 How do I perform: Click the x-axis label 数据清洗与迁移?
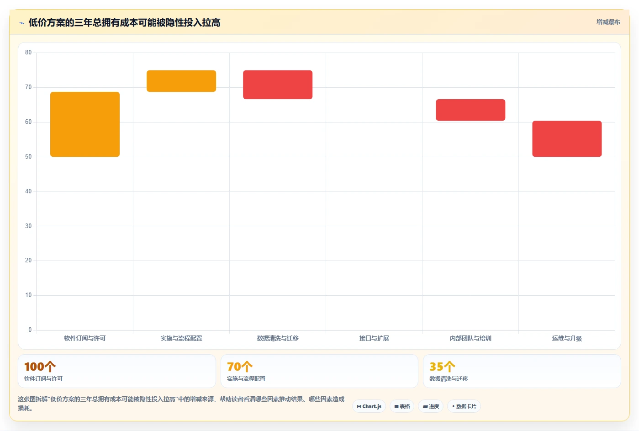point(278,338)
